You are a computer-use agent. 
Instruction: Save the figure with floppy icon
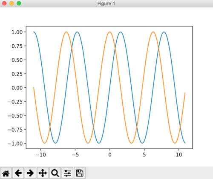click(80, 173)
